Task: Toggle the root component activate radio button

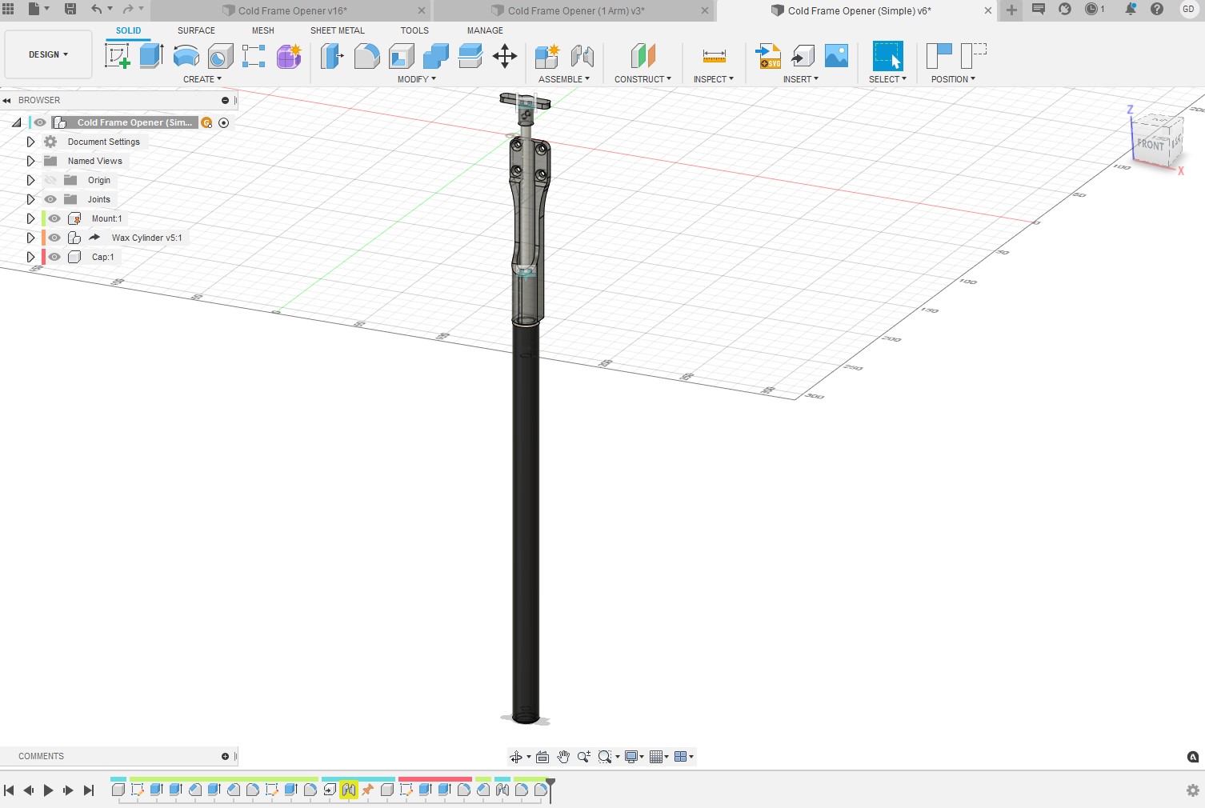Action: 224,122
